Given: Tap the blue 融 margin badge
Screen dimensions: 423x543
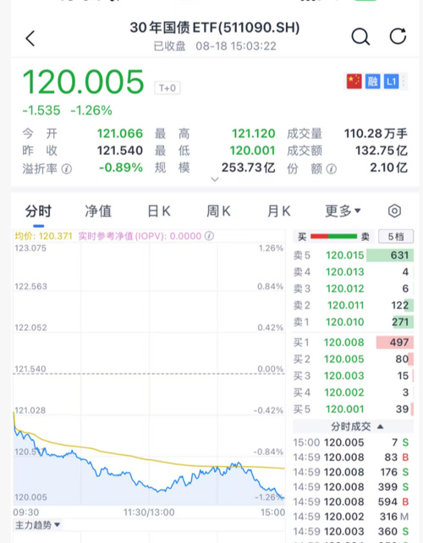Looking at the screenshot, I should (x=373, y=82).
